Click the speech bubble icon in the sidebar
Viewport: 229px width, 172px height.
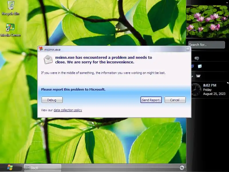[x=197, y=58]
